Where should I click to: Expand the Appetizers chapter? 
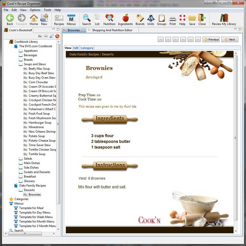pyautogui.click(x=28, y=51)
